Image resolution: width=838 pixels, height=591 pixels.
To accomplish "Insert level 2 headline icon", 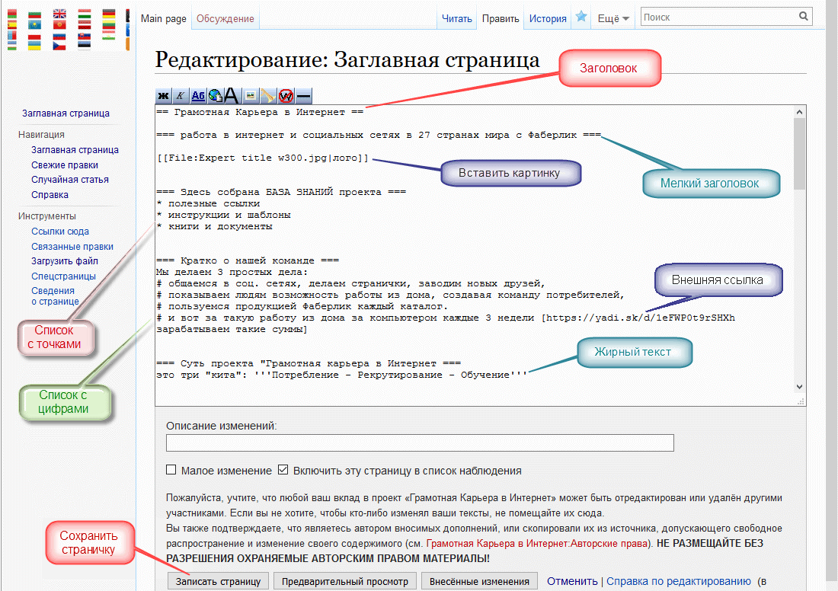I will (x=232, y=96).
